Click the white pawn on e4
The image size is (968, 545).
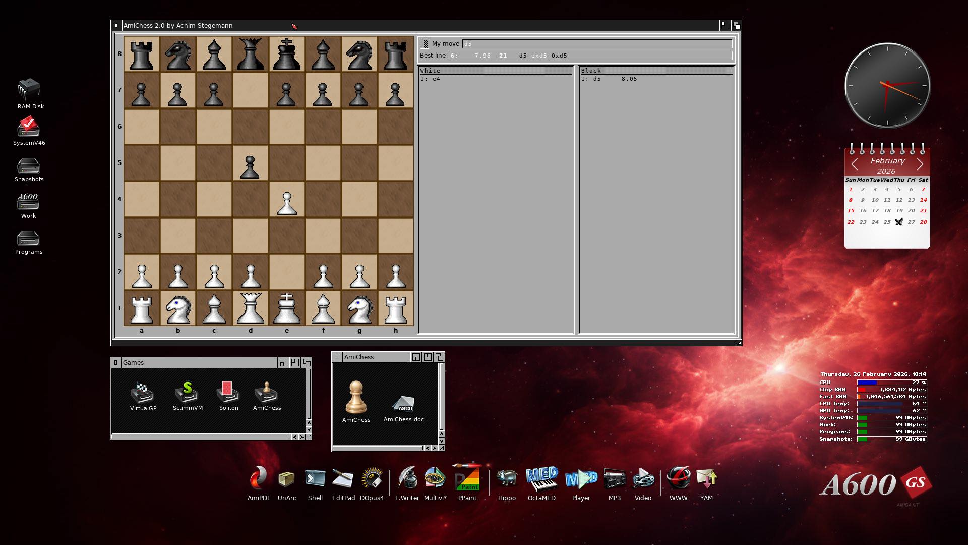pos(286,203)
